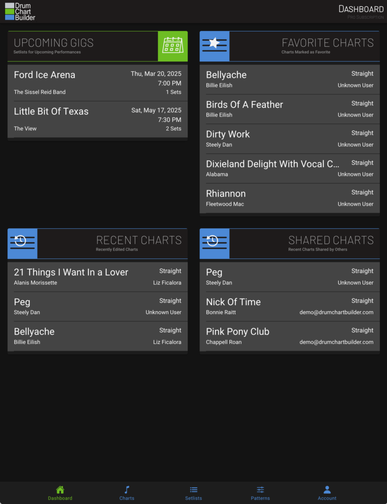Open the Rhiannon favorite chart
Image resolution: width=387 pixels, height=504 pixels.
(x=290, y=198)
